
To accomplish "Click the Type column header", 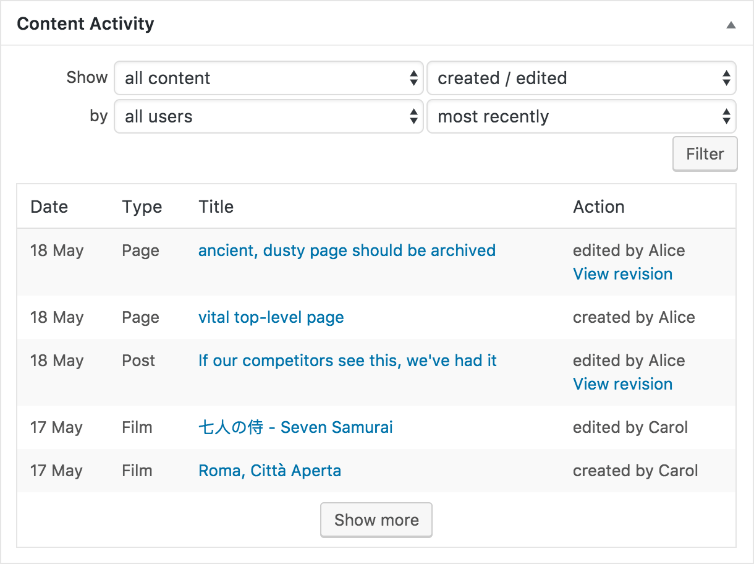I will [142, 207].
